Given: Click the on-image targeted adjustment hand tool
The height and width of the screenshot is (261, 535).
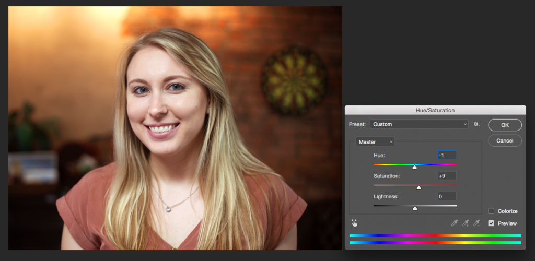Looking at the screenshot, I should tap(354, 223).
